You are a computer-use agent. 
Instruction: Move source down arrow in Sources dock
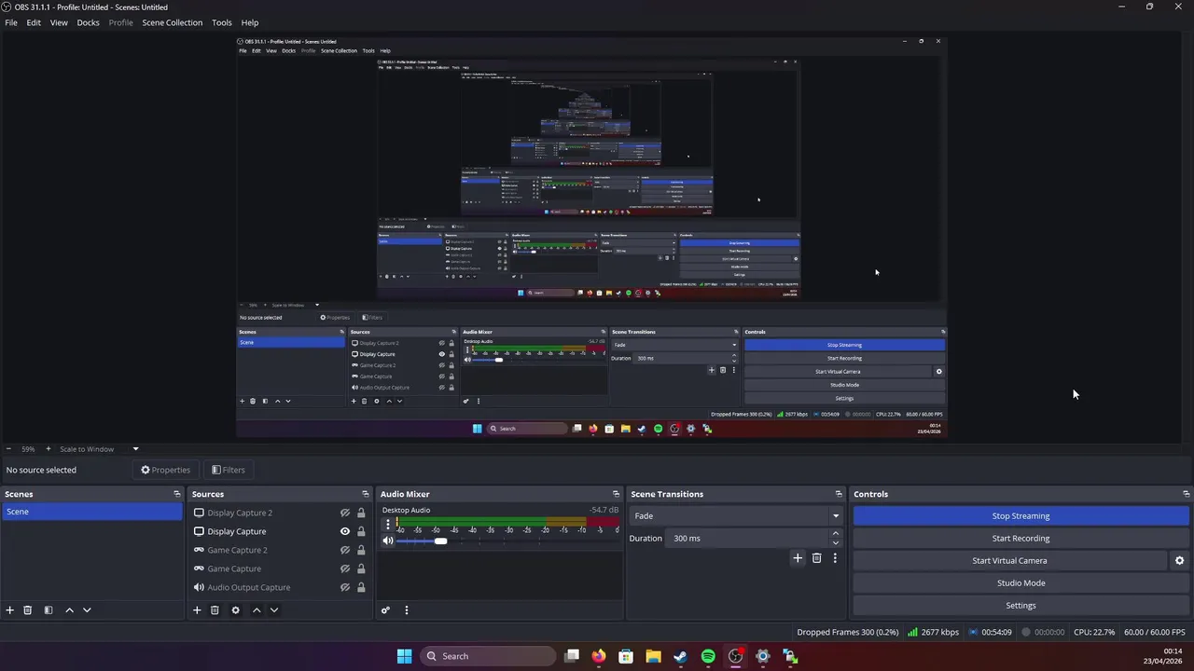coord(273,609)
